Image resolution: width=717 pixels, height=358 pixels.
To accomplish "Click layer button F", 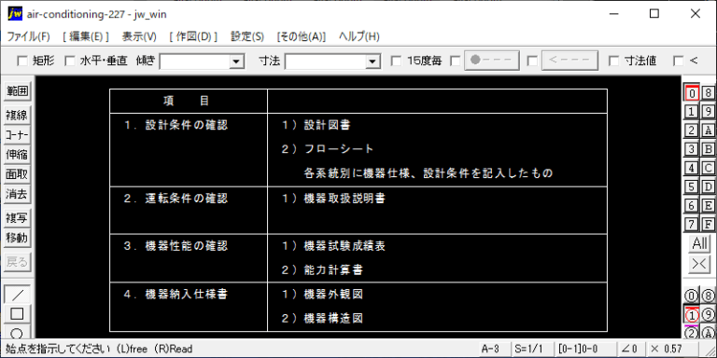I will click(708, 224).
